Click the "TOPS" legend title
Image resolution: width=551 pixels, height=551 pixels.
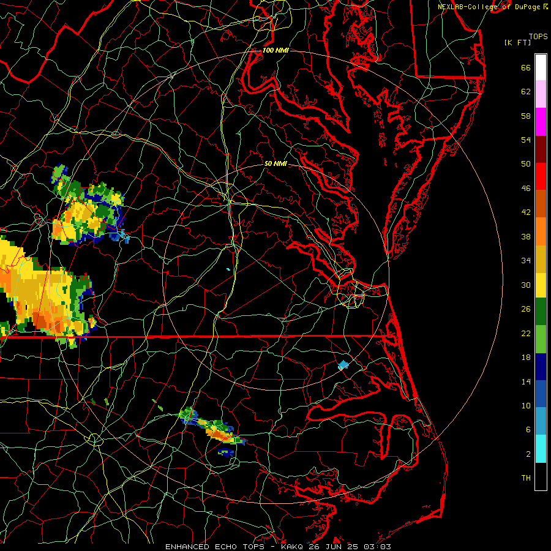pyautogui.click(x=538, y=37)
